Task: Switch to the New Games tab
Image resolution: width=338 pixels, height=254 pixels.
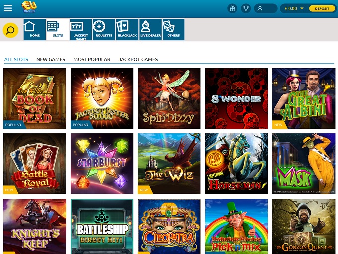Action: click(51, 59)
